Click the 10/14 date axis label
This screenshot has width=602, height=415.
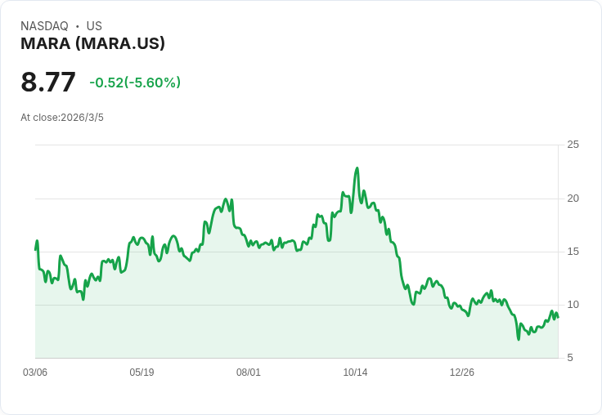pyautogui.click(x=355, y=373)
